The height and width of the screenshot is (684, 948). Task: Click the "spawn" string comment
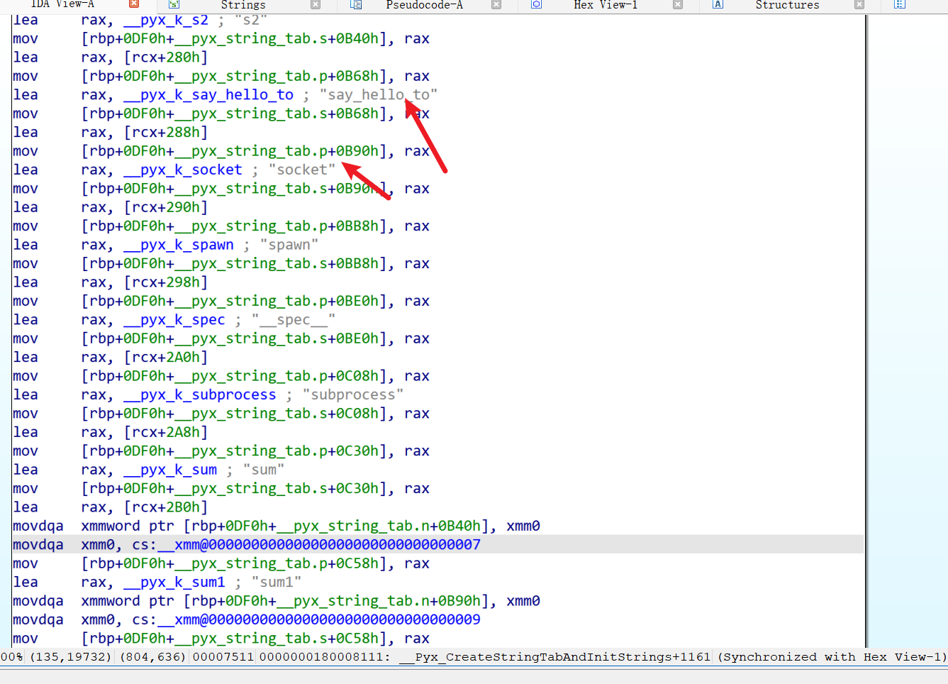pos(289,246)
